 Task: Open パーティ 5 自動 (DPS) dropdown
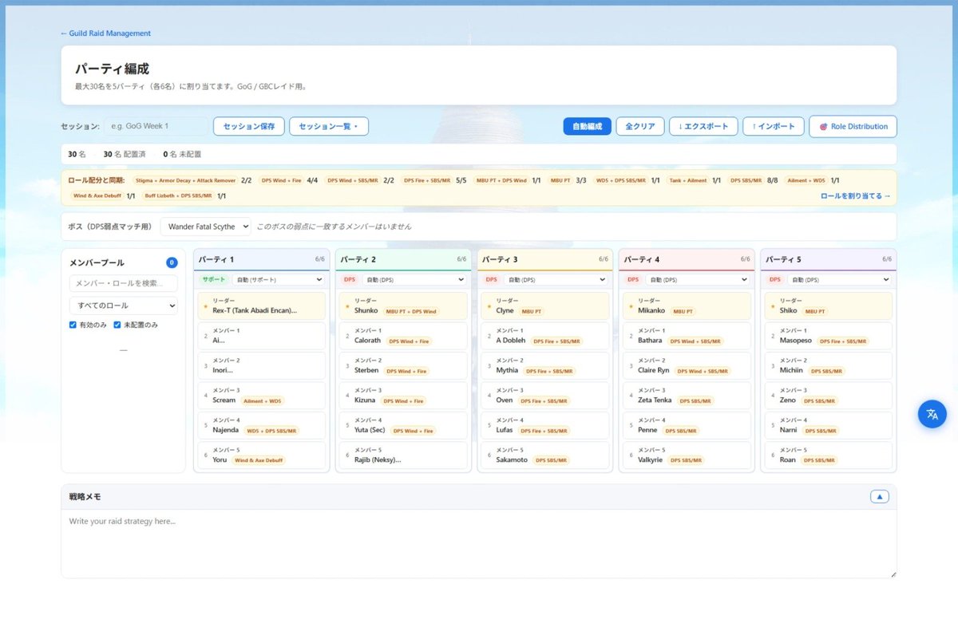[839, 280]
